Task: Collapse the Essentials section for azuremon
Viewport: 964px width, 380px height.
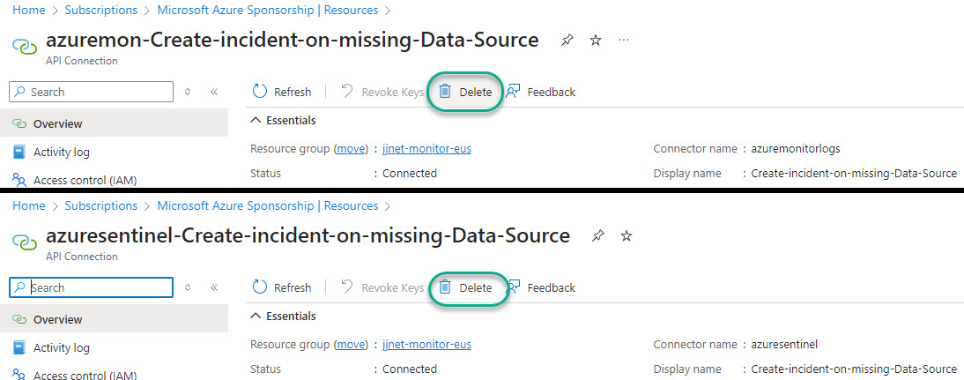Action: click(x=256, y=120)
